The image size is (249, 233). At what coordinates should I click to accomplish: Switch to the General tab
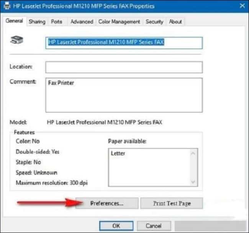(14, 21)
